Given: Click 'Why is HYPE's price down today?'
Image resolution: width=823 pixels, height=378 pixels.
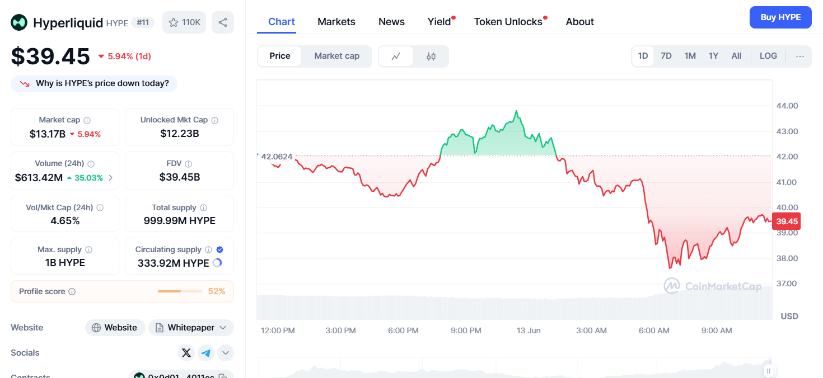Looking at the screenshot, I should pyautogui.click(x=94, y=83).
